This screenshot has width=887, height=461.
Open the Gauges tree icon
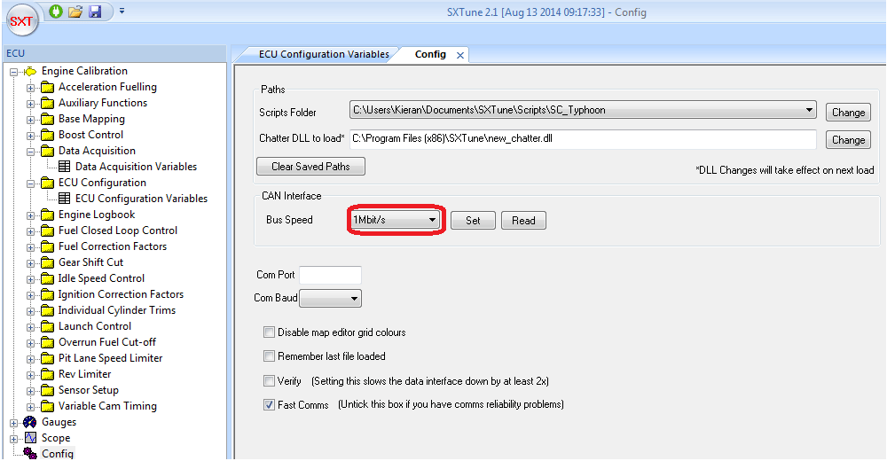click(29, 422)
